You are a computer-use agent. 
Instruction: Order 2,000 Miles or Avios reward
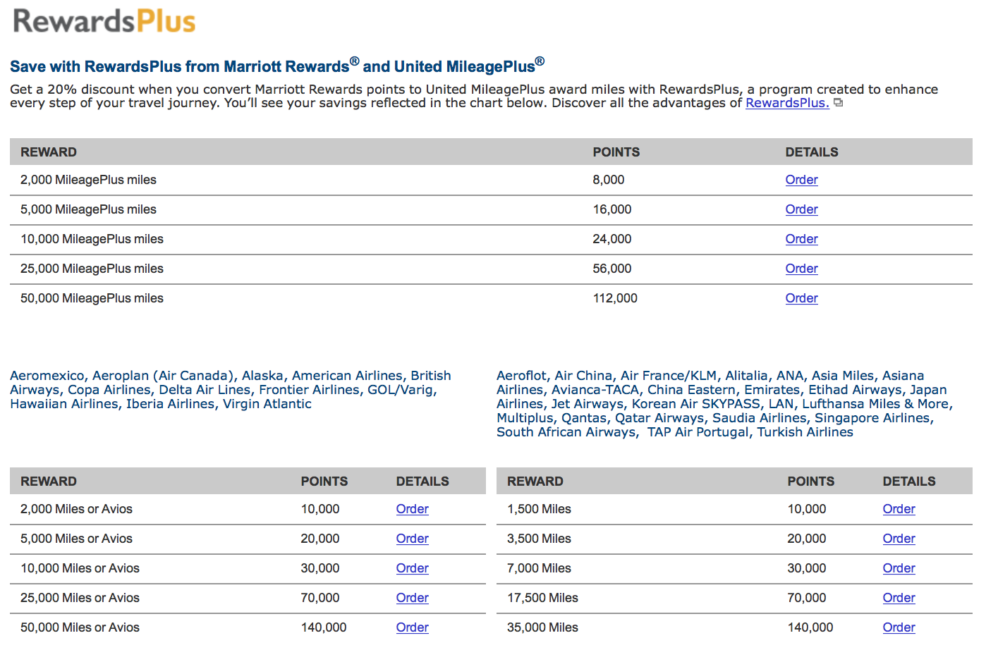point(412,509)
